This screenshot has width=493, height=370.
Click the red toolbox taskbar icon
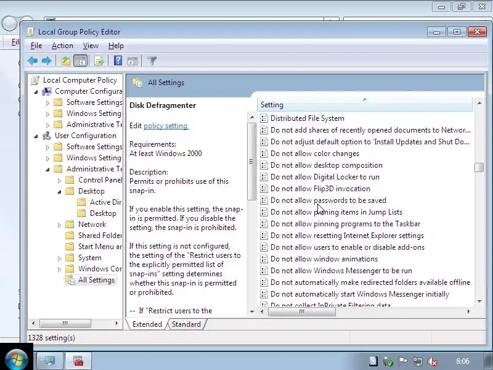pyautogui.click(x=78, y=361)
